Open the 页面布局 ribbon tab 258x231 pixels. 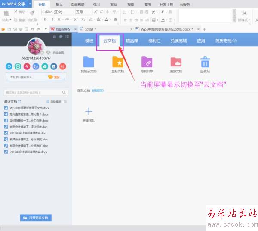(x=78, y=4)
